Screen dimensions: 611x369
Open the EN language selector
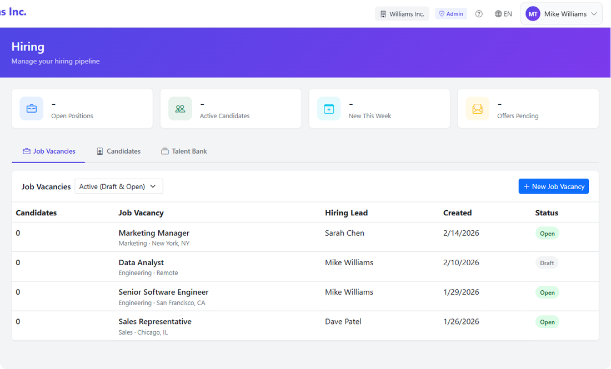point(504,13)
